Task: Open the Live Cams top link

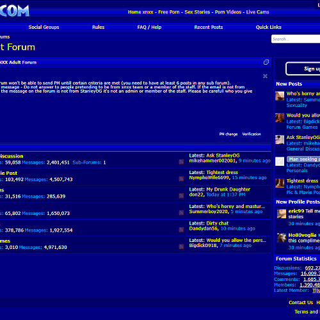Action: (257, 12)
